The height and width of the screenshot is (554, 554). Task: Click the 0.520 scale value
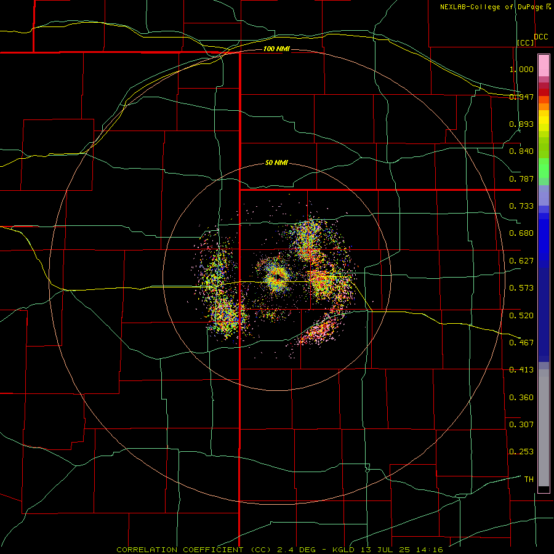pyautogui.click(x=521, y=316)
